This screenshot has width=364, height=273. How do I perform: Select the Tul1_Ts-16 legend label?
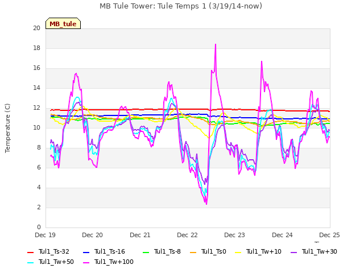click(110, 251)
